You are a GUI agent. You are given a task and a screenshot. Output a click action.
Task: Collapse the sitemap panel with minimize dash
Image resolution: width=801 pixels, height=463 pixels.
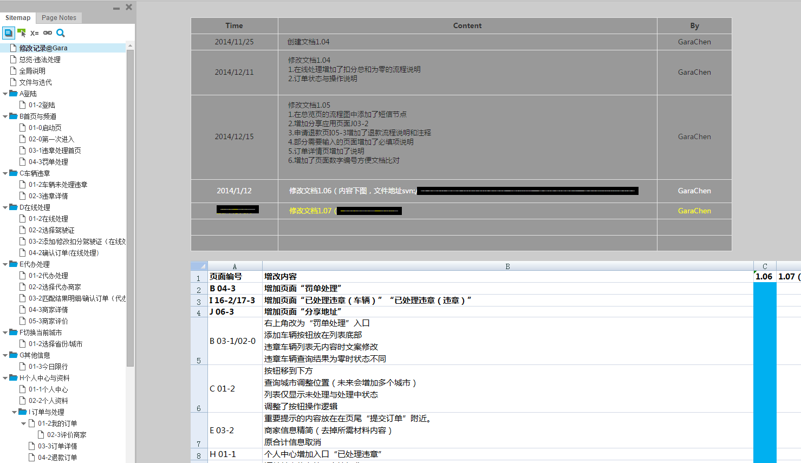tap(116, 9)
